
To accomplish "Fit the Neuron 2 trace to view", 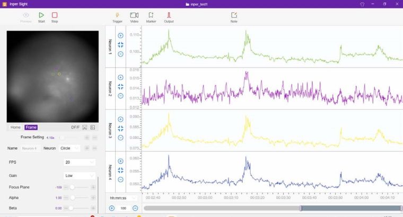I will pyautogui.click(x=120, y=86).
